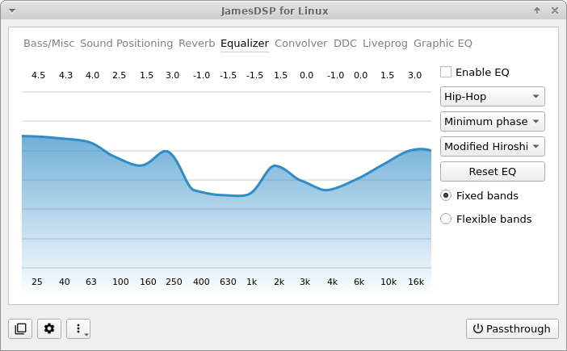
Task: Click the 2k band point on EQ curve
Action: click(275, 165)
